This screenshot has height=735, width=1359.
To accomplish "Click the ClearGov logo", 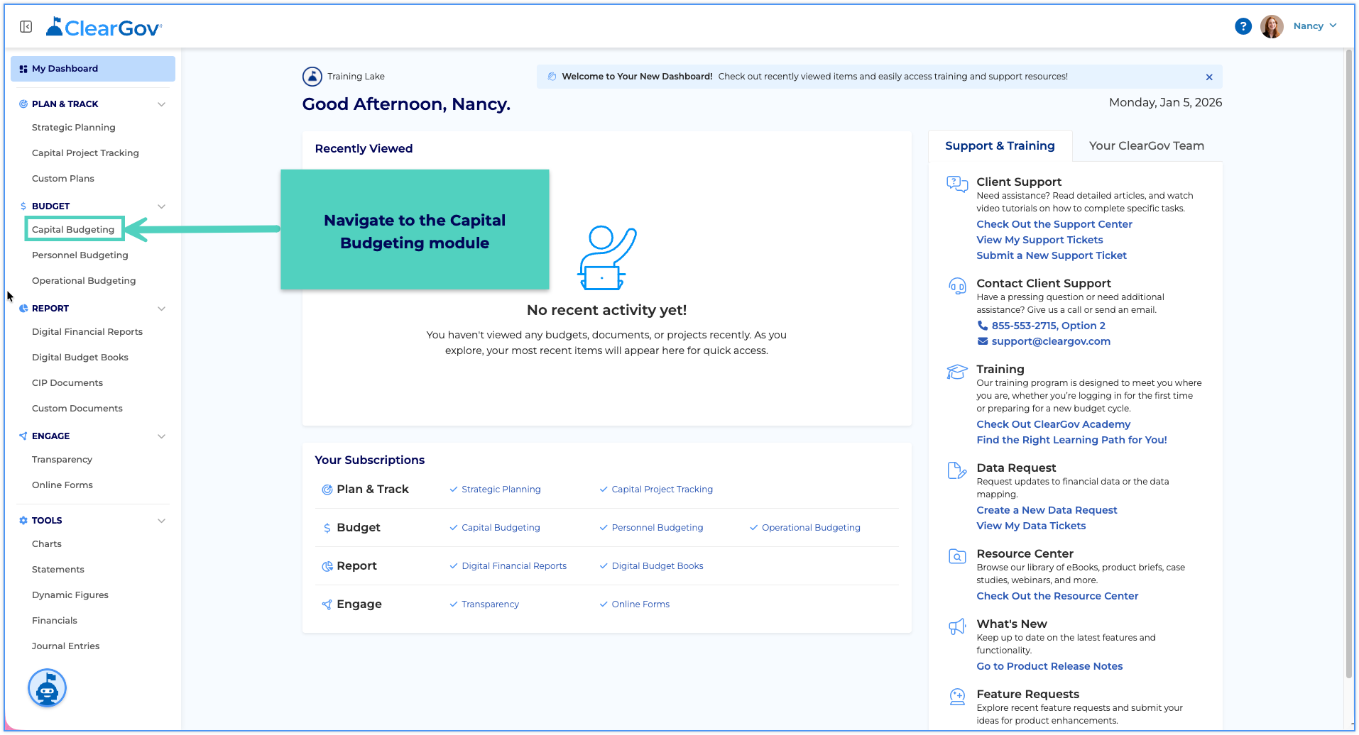I will pos(104,27).
